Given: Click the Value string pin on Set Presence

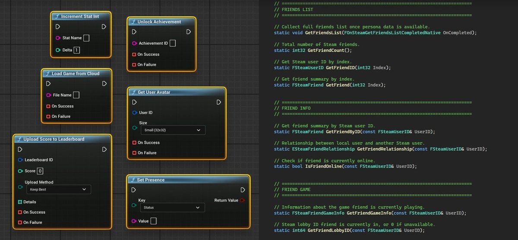Looking at the screenshot, I should (134, 221).
